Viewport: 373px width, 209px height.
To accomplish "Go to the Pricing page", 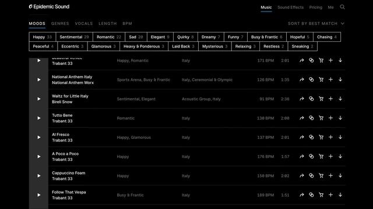I will pyautogui.click(x=316, y=8).
